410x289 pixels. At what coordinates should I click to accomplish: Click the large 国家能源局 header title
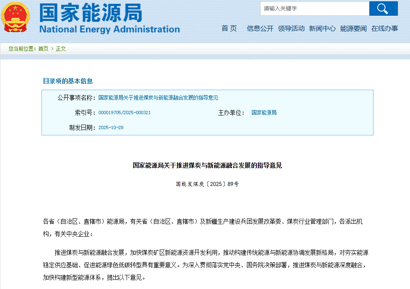(91, 12)
